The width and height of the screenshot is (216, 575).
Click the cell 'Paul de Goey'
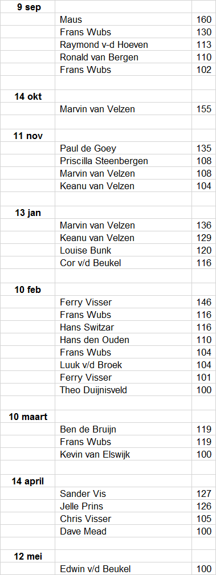click(x=123, y=148)
